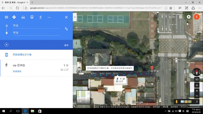Click the 1 分 60 公尺 route label

point(120,80)
